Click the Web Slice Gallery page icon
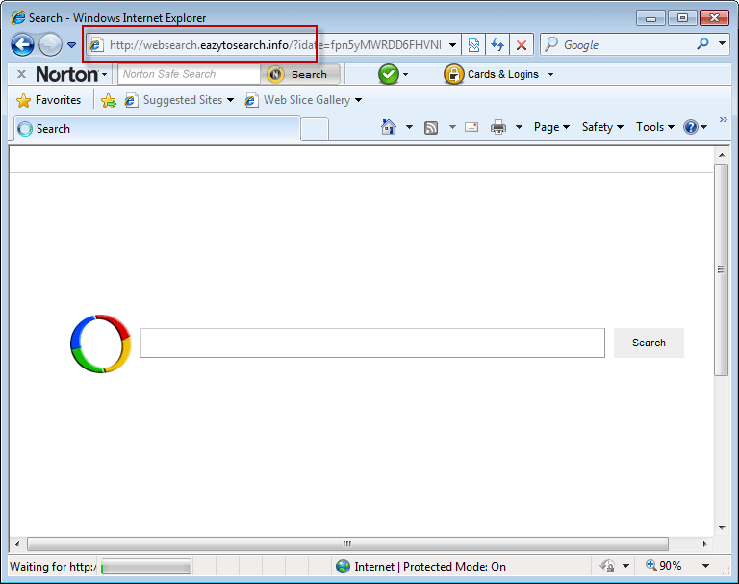The width and height of the screenshot is (739, 584). [x=251, y=100]
